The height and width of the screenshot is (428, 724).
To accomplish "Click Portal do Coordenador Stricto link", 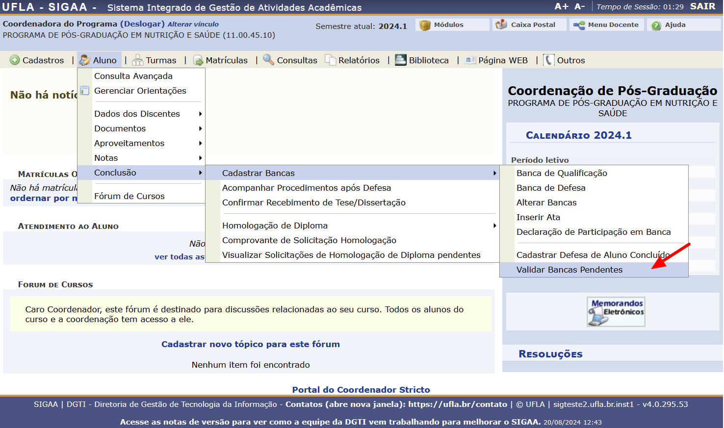I will 361,390.
